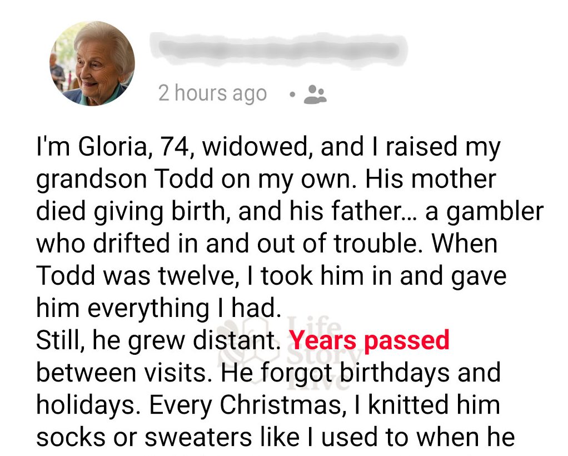This screenshot has height=456, width=568.
Task: Open the poster's profile picture
Action: coord(92,63)
